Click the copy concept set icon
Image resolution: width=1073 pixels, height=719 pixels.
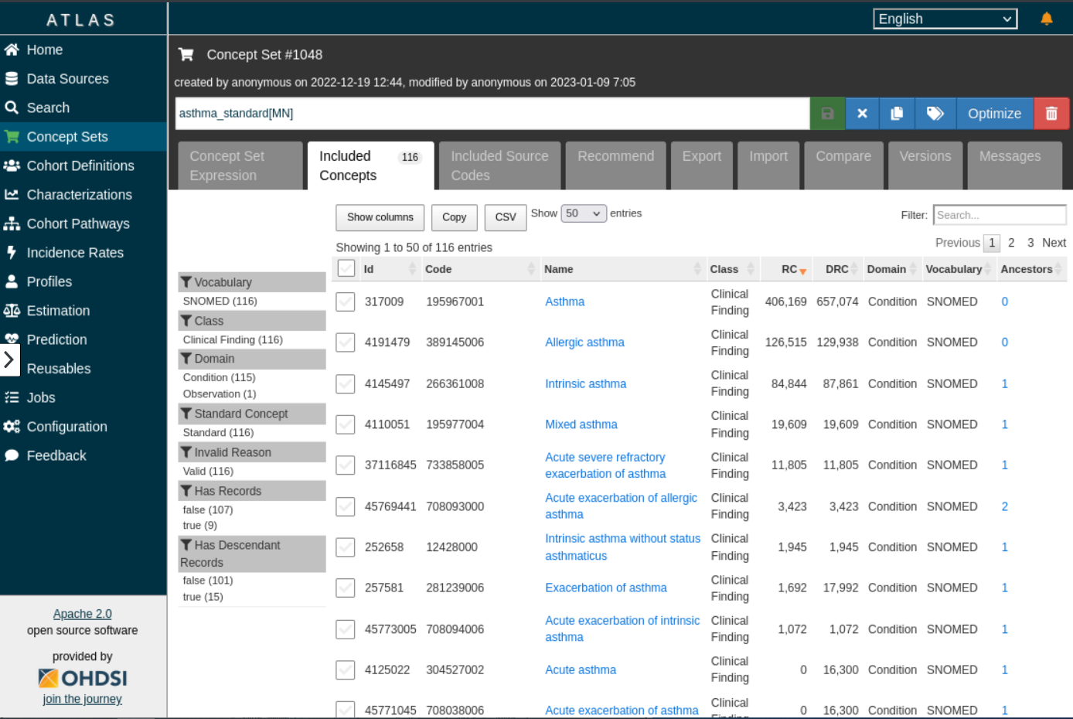[x=897, y=114]
